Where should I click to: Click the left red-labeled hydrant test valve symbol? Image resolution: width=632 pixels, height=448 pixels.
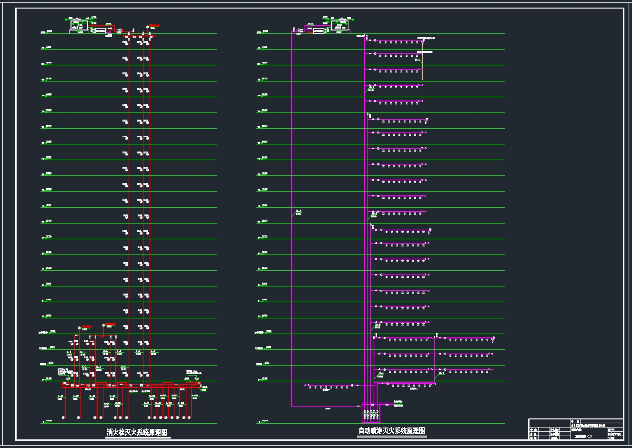tap(79, 327)
